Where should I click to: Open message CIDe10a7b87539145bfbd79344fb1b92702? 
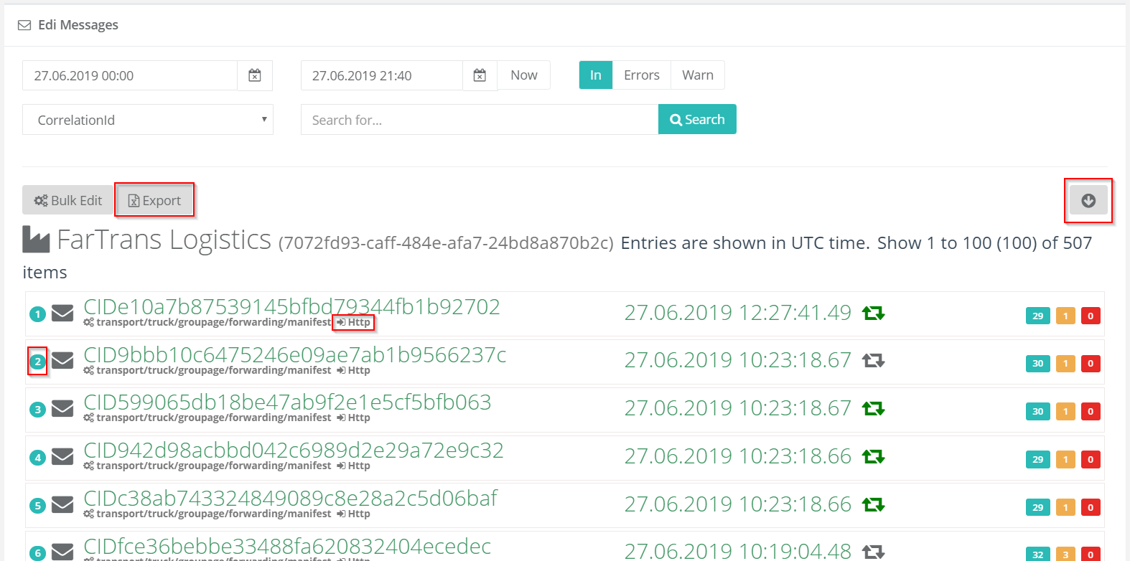291,306
